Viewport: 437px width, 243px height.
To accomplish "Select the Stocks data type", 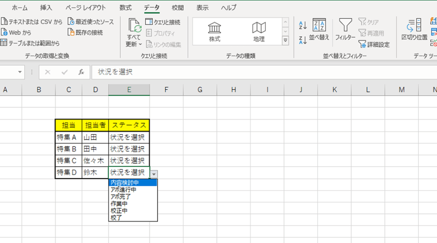I will coord(215,32).
